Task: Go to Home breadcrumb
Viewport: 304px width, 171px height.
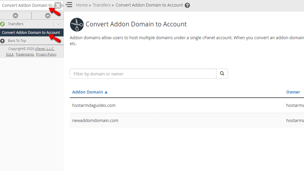Action: pos(82,5)
